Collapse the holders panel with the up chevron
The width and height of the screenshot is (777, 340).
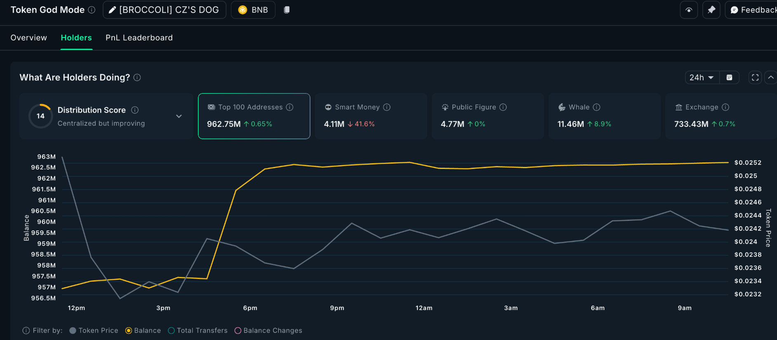pyautogui.click(x=770, y=77)
